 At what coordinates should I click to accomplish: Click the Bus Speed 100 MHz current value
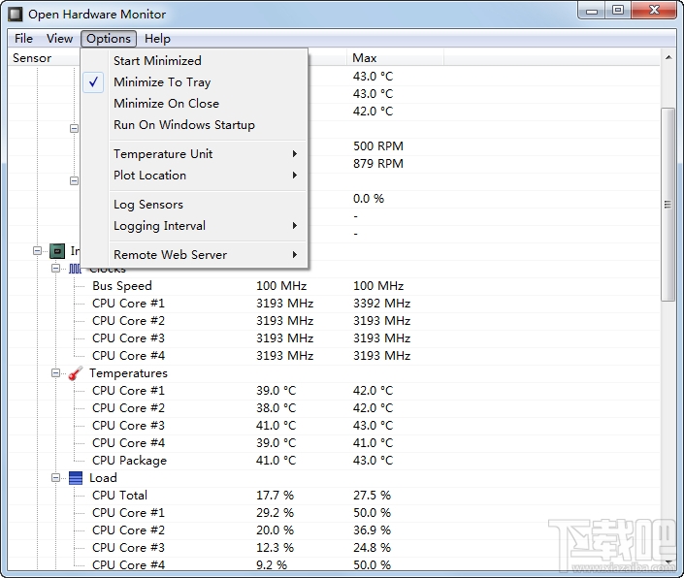coord(281,286)
